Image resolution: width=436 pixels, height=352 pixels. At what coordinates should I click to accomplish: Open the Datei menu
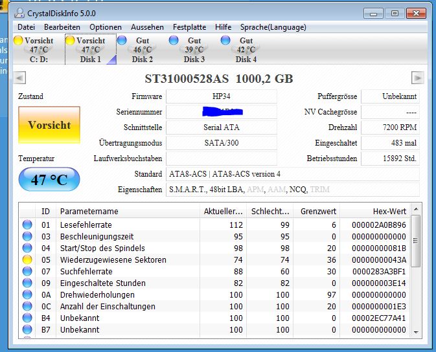[26, 27]
